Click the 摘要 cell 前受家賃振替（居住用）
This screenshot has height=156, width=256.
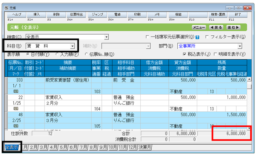[68, 80]
